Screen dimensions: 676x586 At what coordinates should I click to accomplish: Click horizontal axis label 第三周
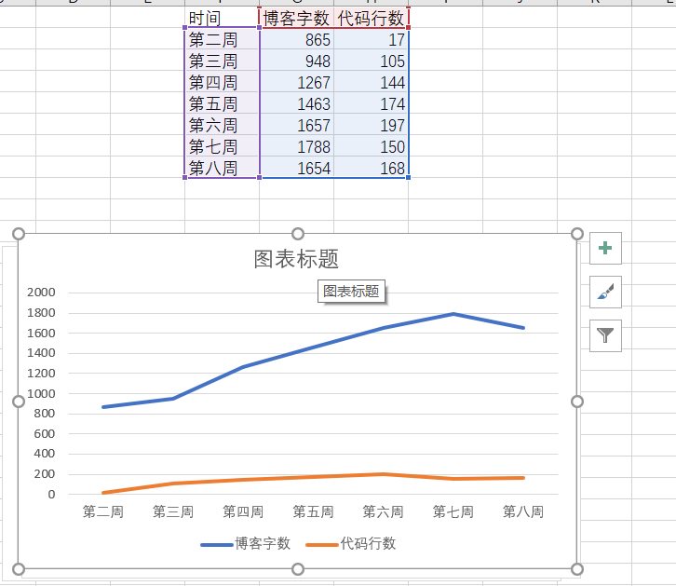[173, 511]
